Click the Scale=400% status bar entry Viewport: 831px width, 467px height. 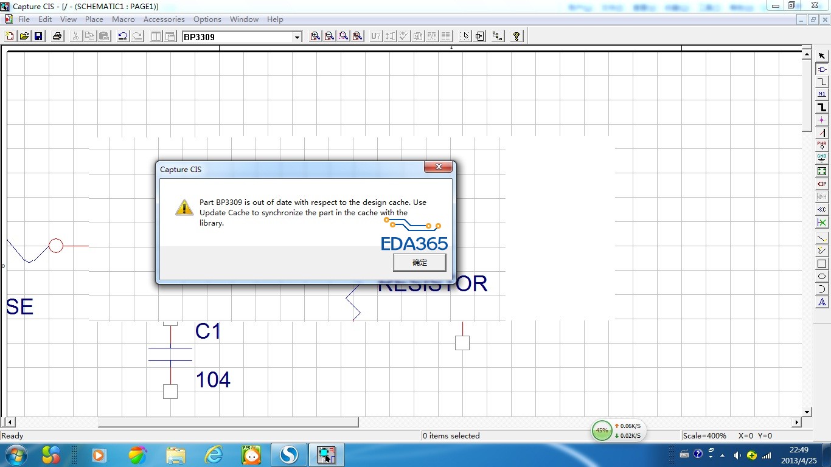[x=704, y=436]
